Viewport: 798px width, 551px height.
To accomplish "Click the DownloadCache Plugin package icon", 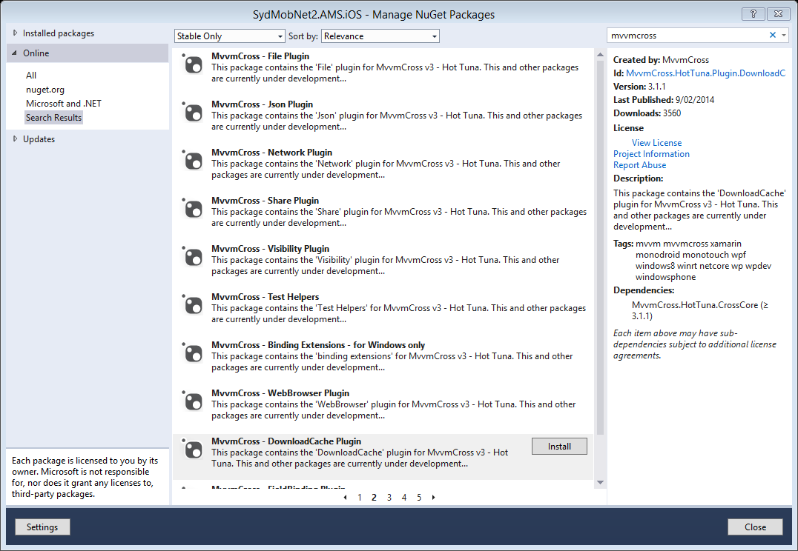I will click(x=192, y=450).
